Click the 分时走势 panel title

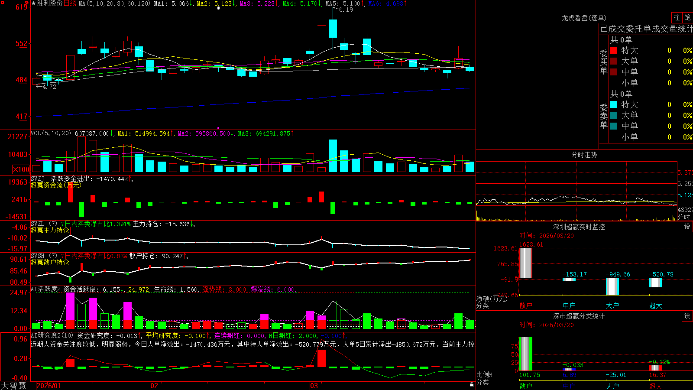click(584, 155)
